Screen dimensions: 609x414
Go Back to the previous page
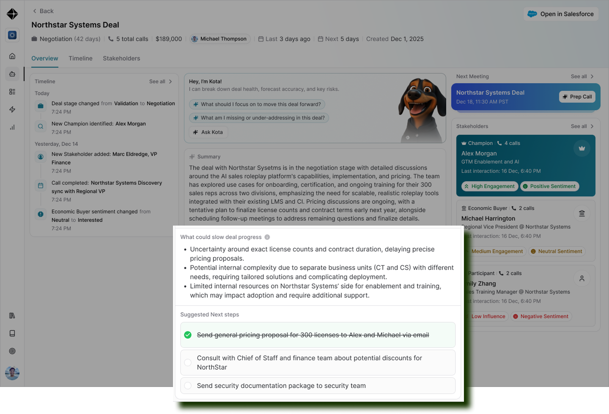(43, 11)
